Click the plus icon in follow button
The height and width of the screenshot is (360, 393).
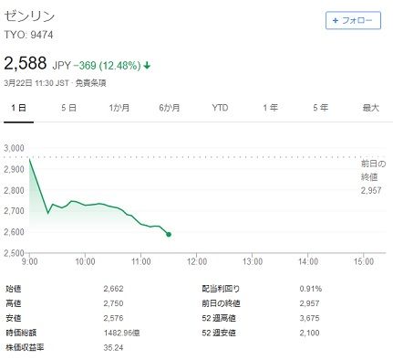point(336,20)
